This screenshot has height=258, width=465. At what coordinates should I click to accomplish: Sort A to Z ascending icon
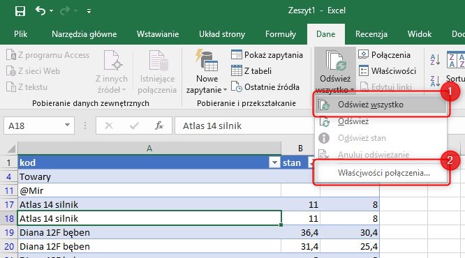(x=435, y=59)
